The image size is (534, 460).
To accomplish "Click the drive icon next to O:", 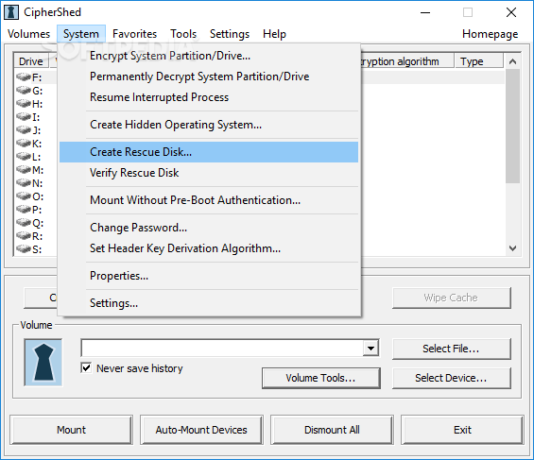I will point(24,196).
